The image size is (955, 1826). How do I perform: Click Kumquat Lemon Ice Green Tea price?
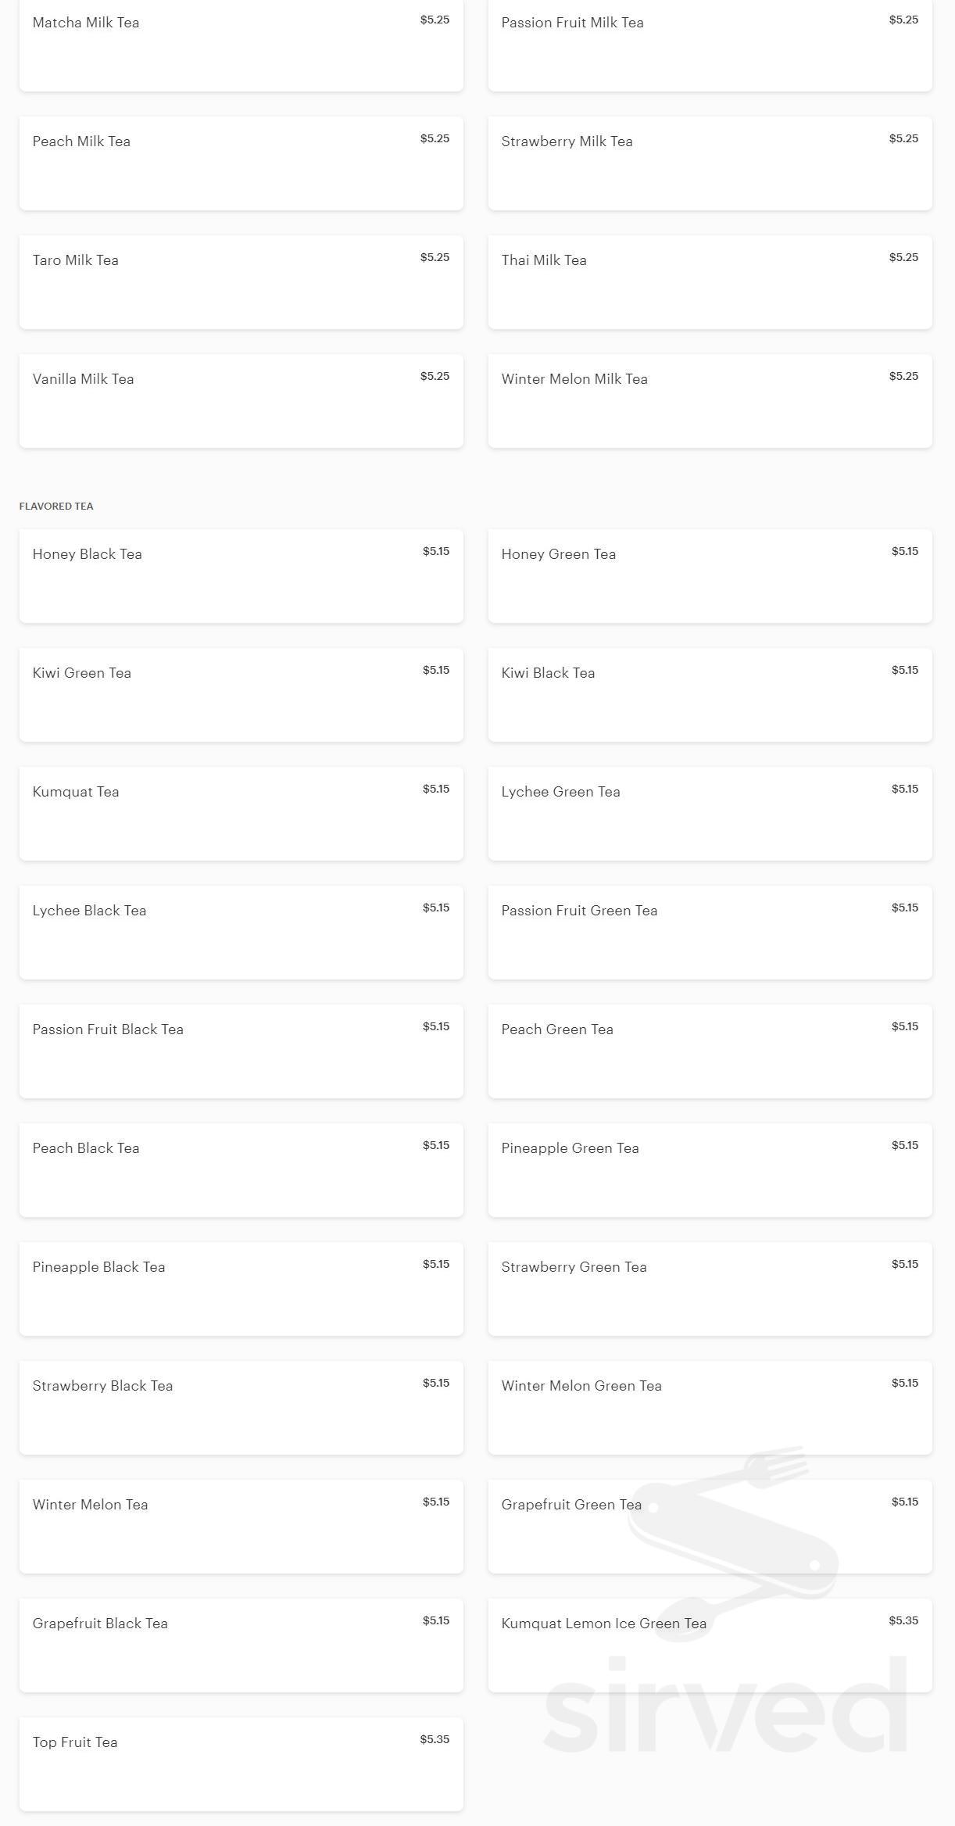[x=903, y=1620]
